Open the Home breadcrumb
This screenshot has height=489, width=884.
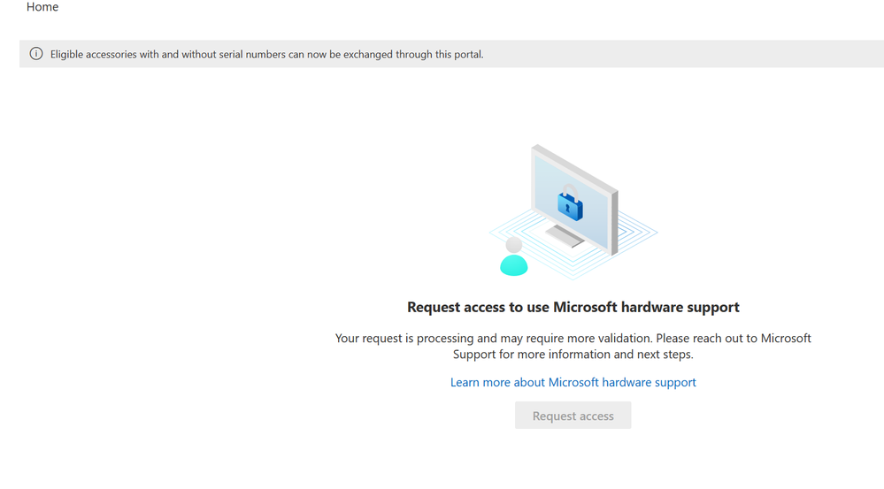click(x=42, y=7)
